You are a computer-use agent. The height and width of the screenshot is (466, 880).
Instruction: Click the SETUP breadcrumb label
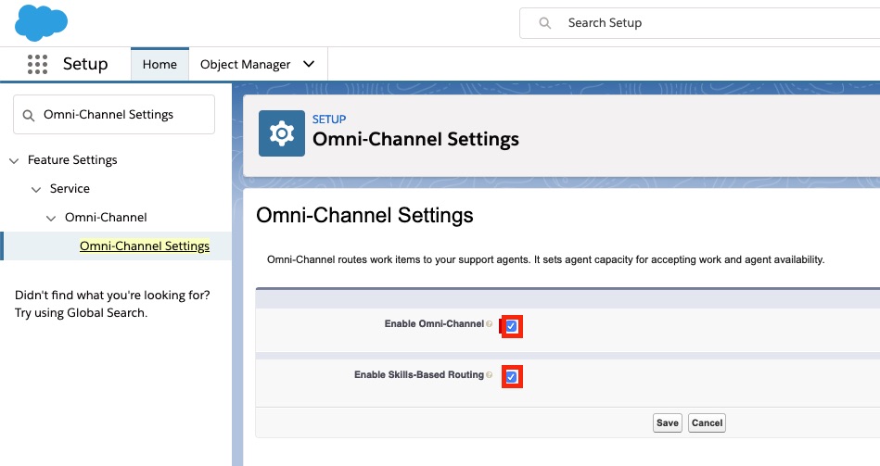tap(329, 120)
